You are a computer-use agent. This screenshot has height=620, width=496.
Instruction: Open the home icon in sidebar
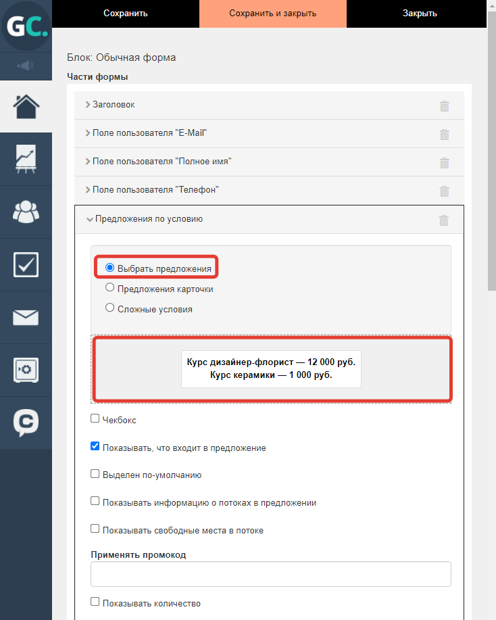(26, 106)
